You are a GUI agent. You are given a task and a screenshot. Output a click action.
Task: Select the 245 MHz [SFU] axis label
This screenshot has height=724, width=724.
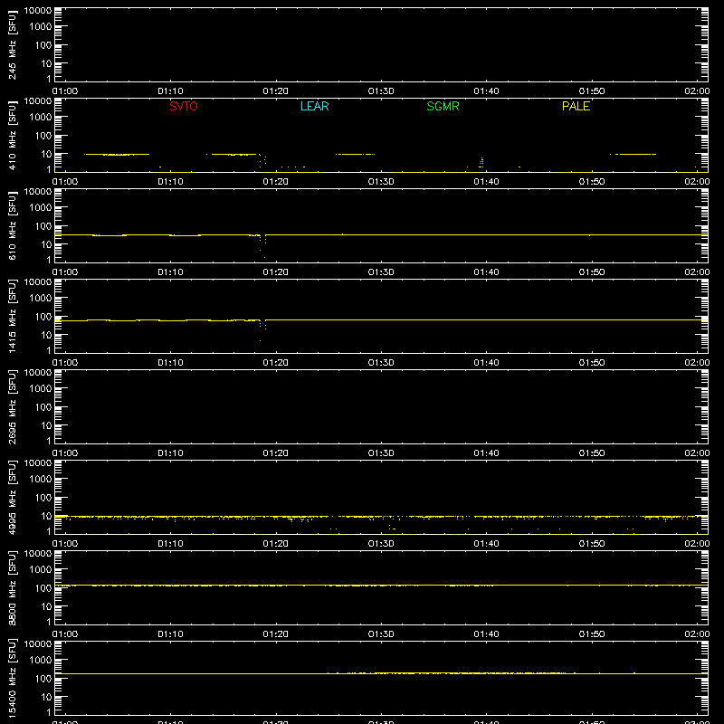tap(12, 44)
